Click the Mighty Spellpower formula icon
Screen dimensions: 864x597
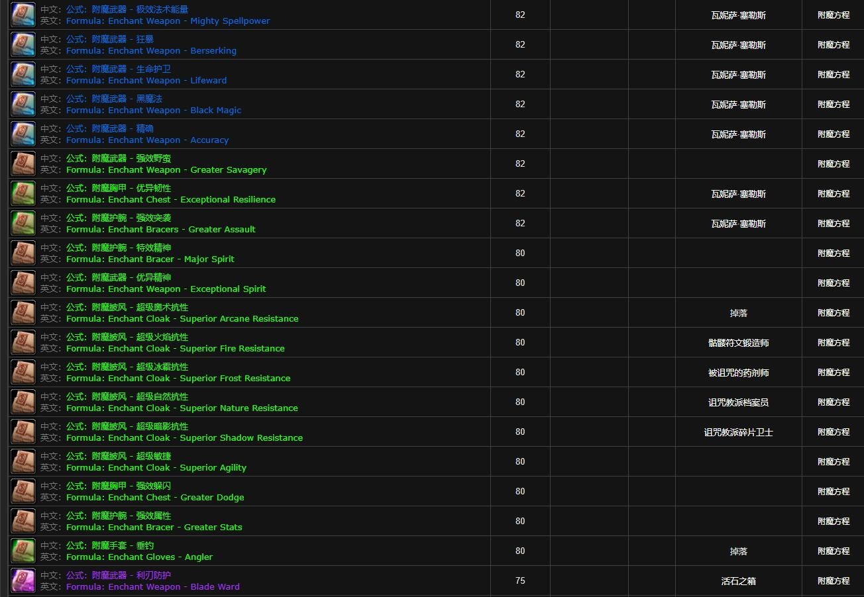[23, 15]
